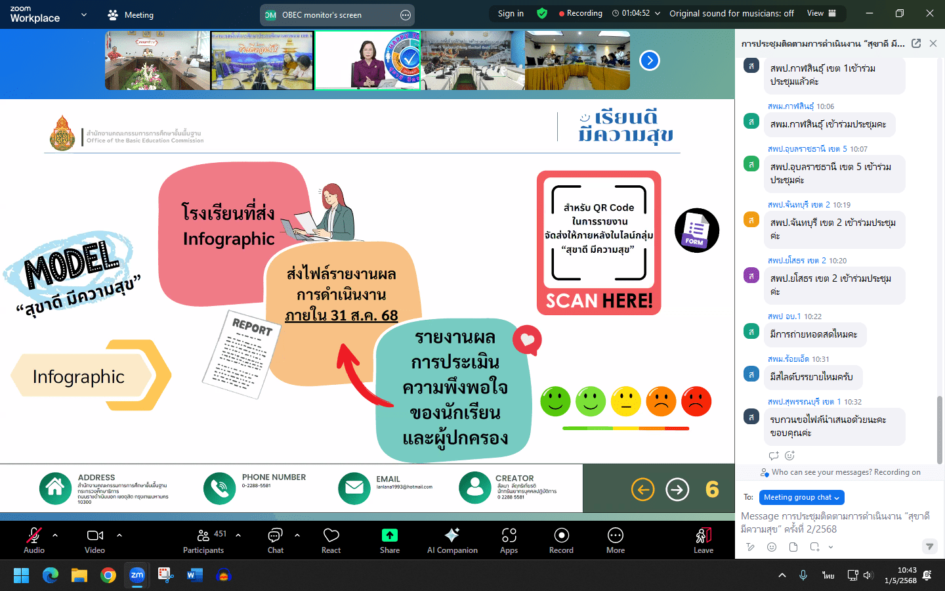Viewport: 945px width, 591px height.
Task: Open the View layout menu
Action: 822,13
